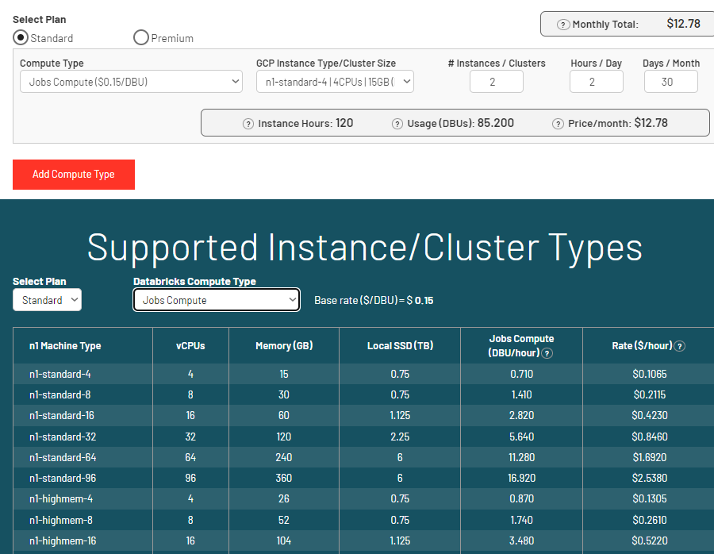Open the Standard plan dropdown in Supported Types

[48, 300]
